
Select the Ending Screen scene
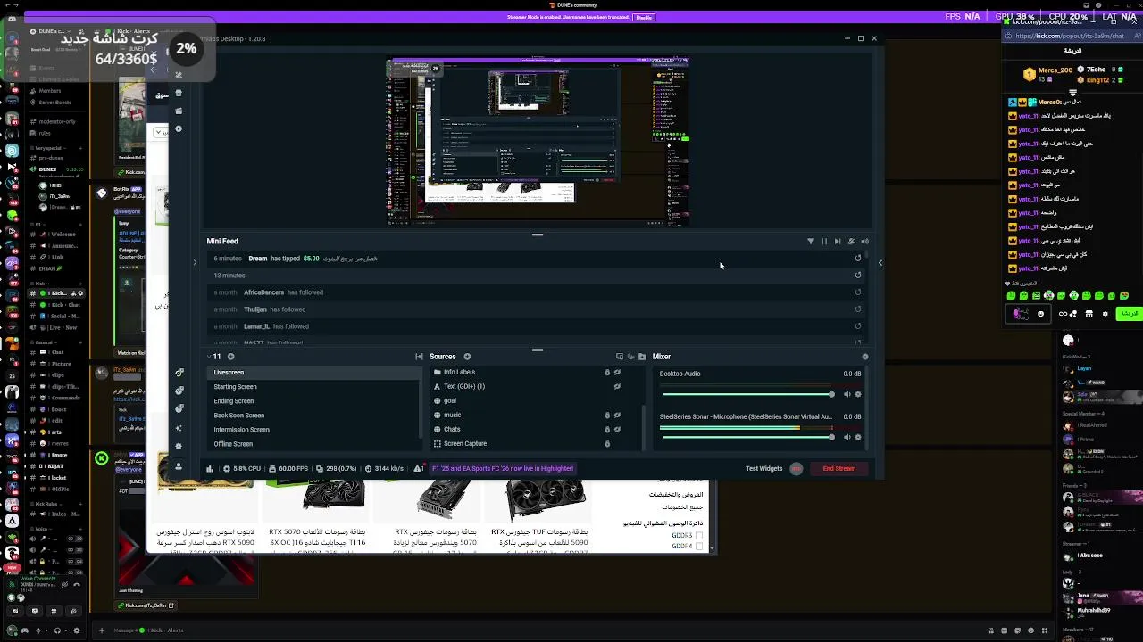click(314, 401)
